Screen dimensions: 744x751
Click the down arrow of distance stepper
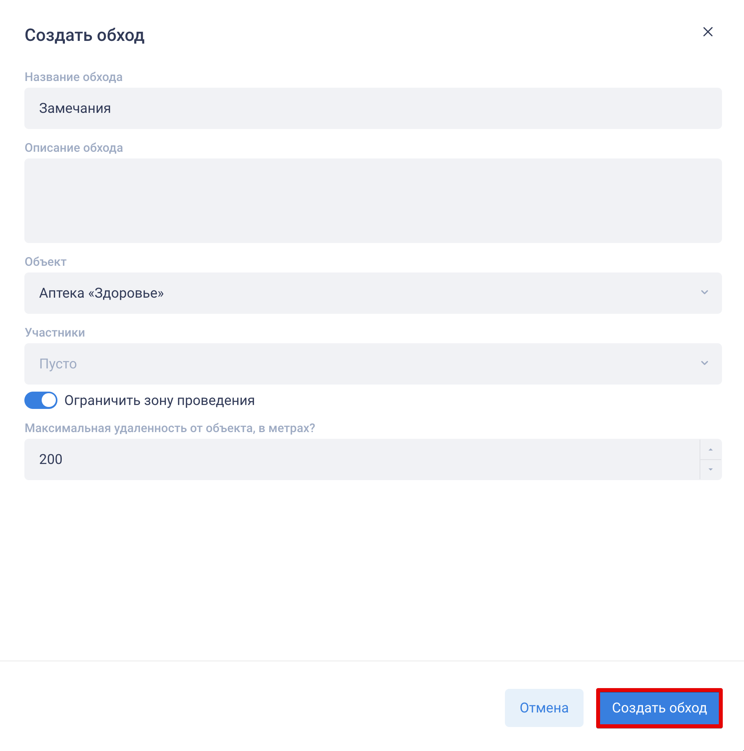[711, 469]
